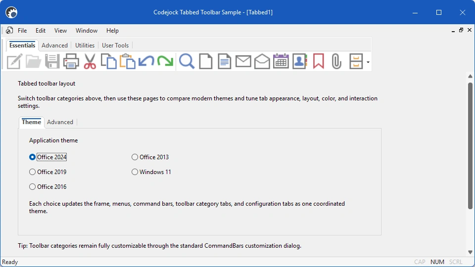Image resolution: width=475 pixels, height=267 pixels.
Task: Click the SCRL status bar indicator
Action: pyautogui.click(x=456, y=262)
